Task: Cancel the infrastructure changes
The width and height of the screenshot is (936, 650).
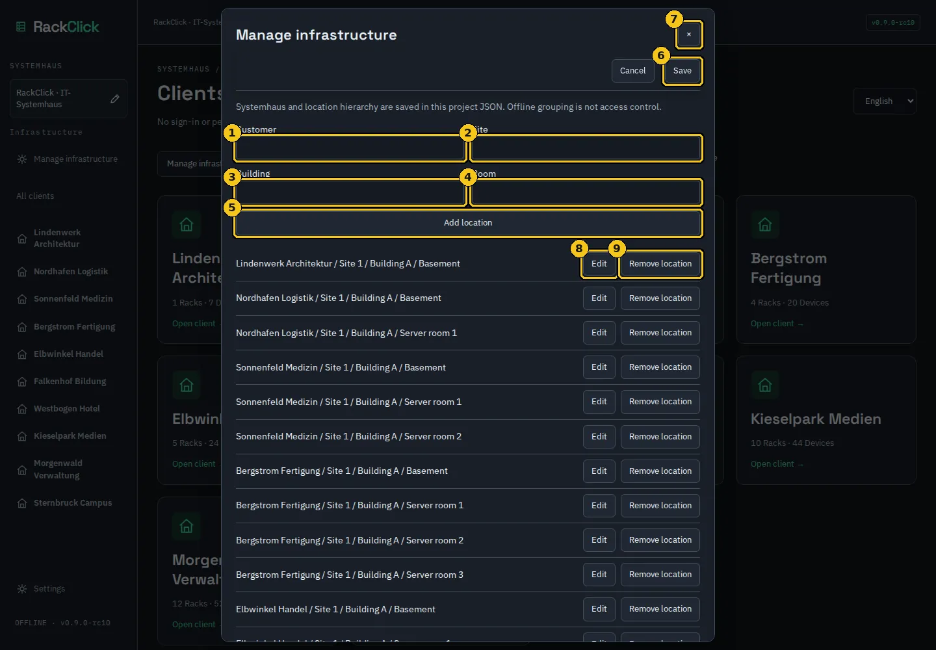Action: point(632,71)
